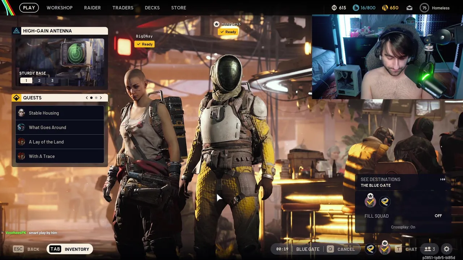The image size is (463, 260).
Task: Click the With A Trace portrait icon
Action: tap(21, 156)
